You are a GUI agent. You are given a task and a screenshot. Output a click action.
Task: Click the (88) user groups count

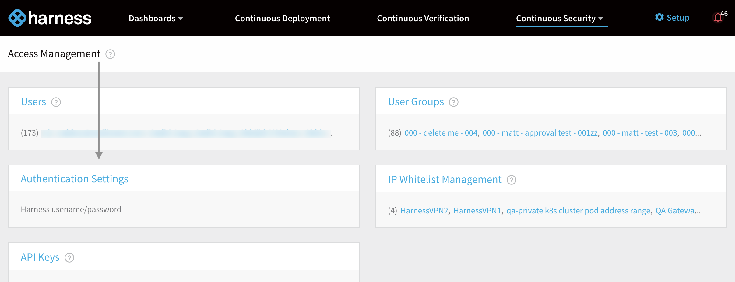[x=395, y=133]
